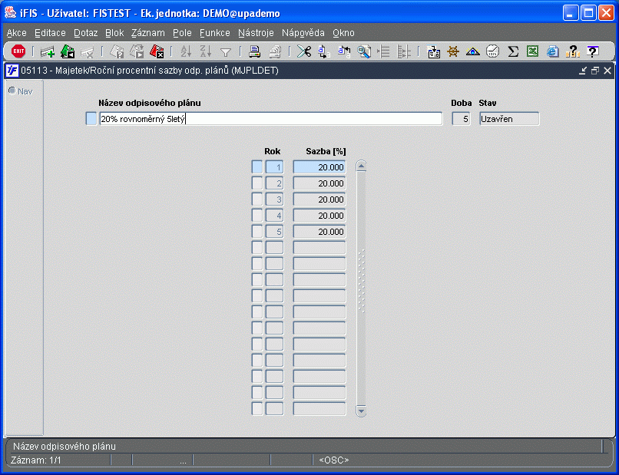Screen dimensions: 619x475
Task: Click the record selector before plan name
Action: (x=91, y=119)
